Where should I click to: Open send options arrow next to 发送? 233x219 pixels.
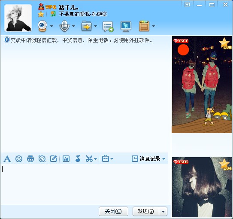point(163,211)
